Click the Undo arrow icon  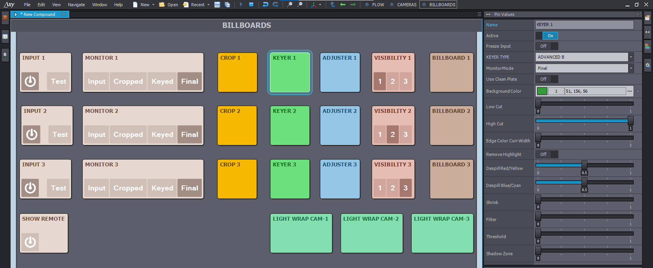tap(265, 5)
